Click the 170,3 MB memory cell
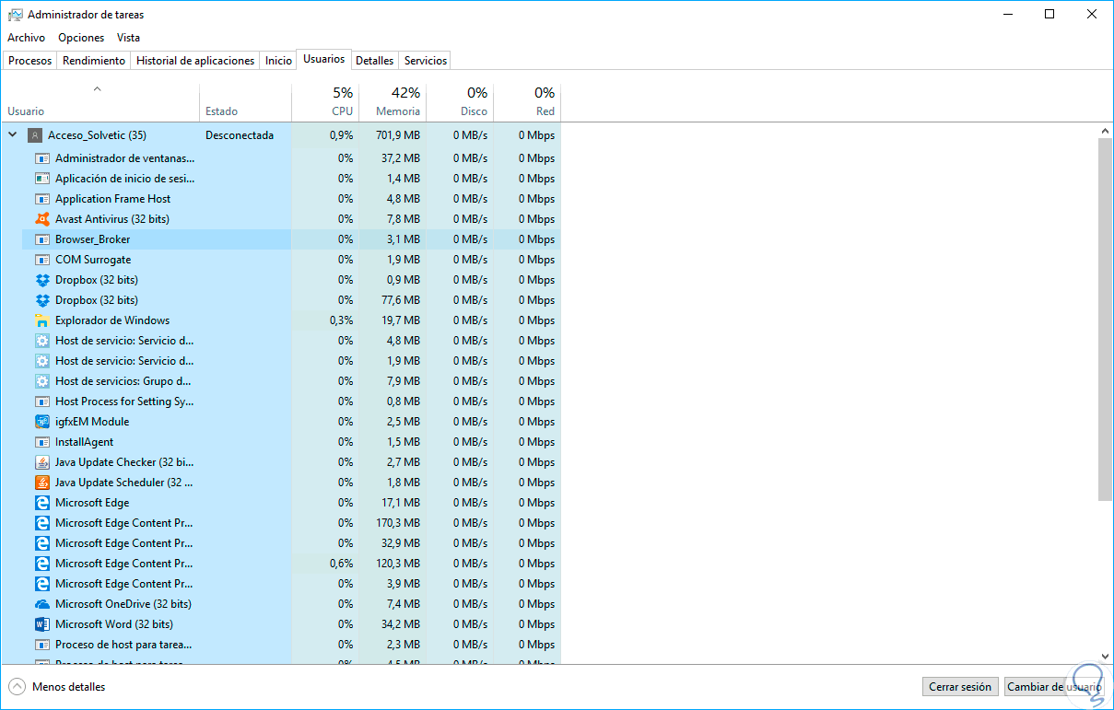Screen dimensions: 1114x710 (393, 523)
